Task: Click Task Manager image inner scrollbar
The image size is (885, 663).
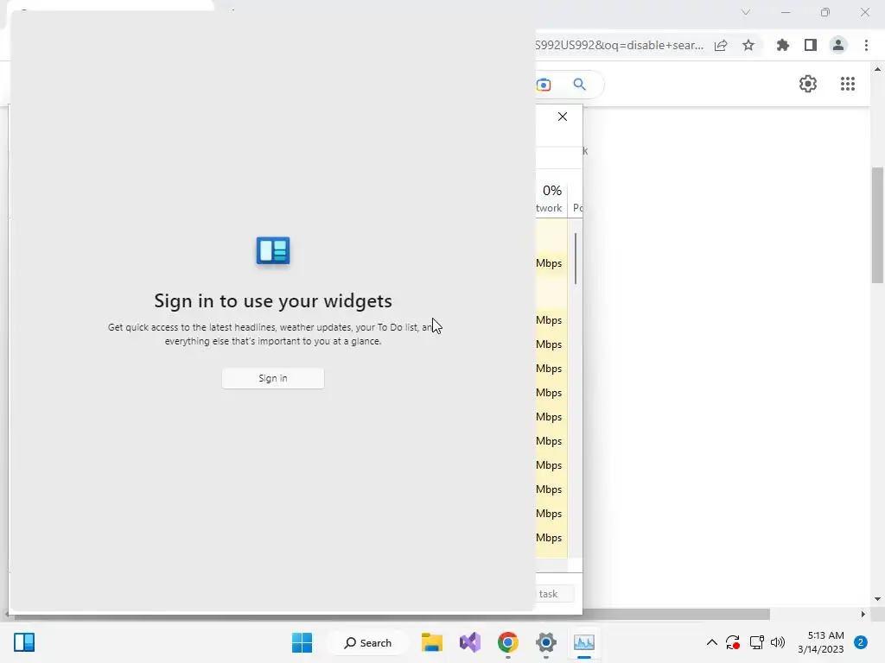Action: click(575, 259)
